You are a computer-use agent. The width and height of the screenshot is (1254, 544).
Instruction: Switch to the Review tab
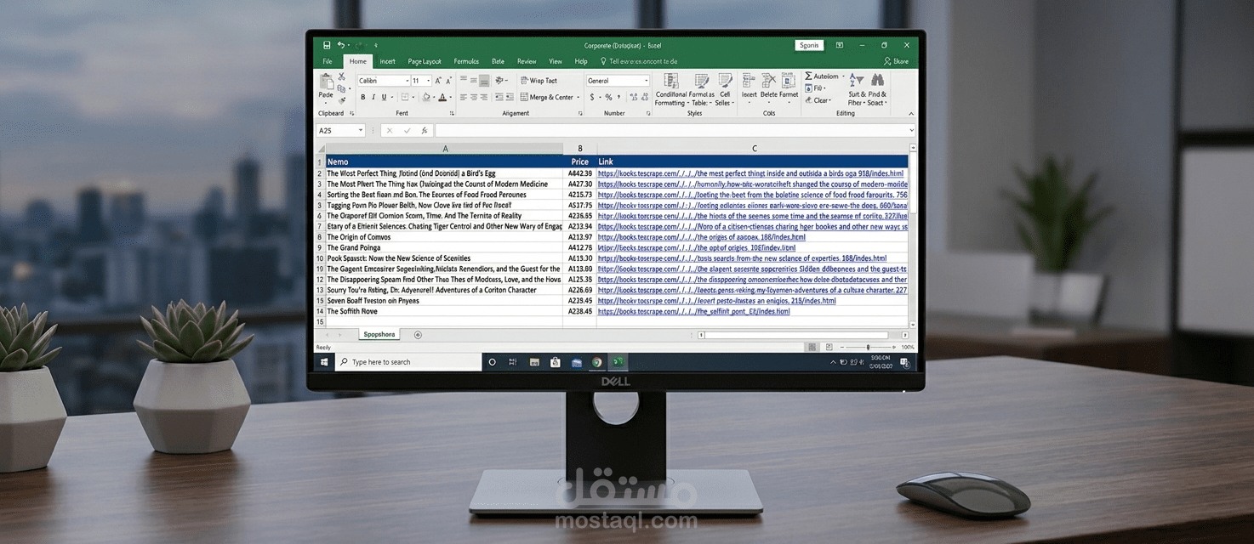tap(527, 61)
